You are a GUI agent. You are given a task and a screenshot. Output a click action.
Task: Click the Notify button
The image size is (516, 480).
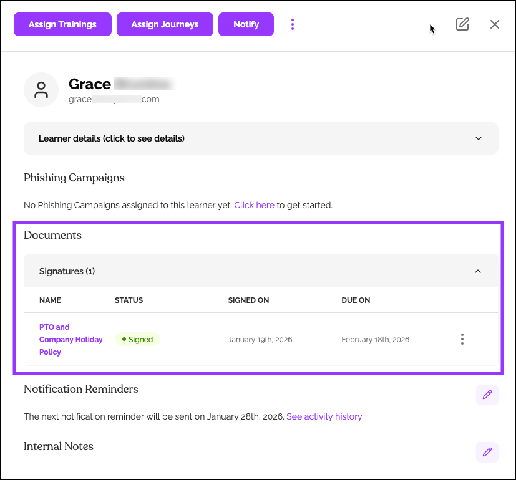(x=246, y=24)
